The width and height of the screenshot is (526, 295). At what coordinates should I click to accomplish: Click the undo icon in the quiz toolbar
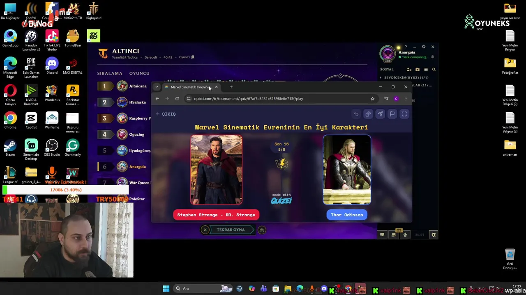356,114
